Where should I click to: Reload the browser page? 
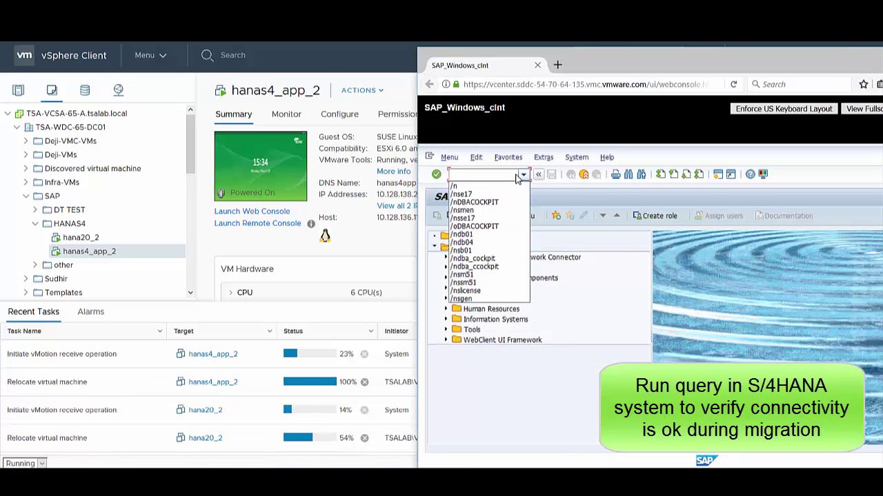point(733,84)
